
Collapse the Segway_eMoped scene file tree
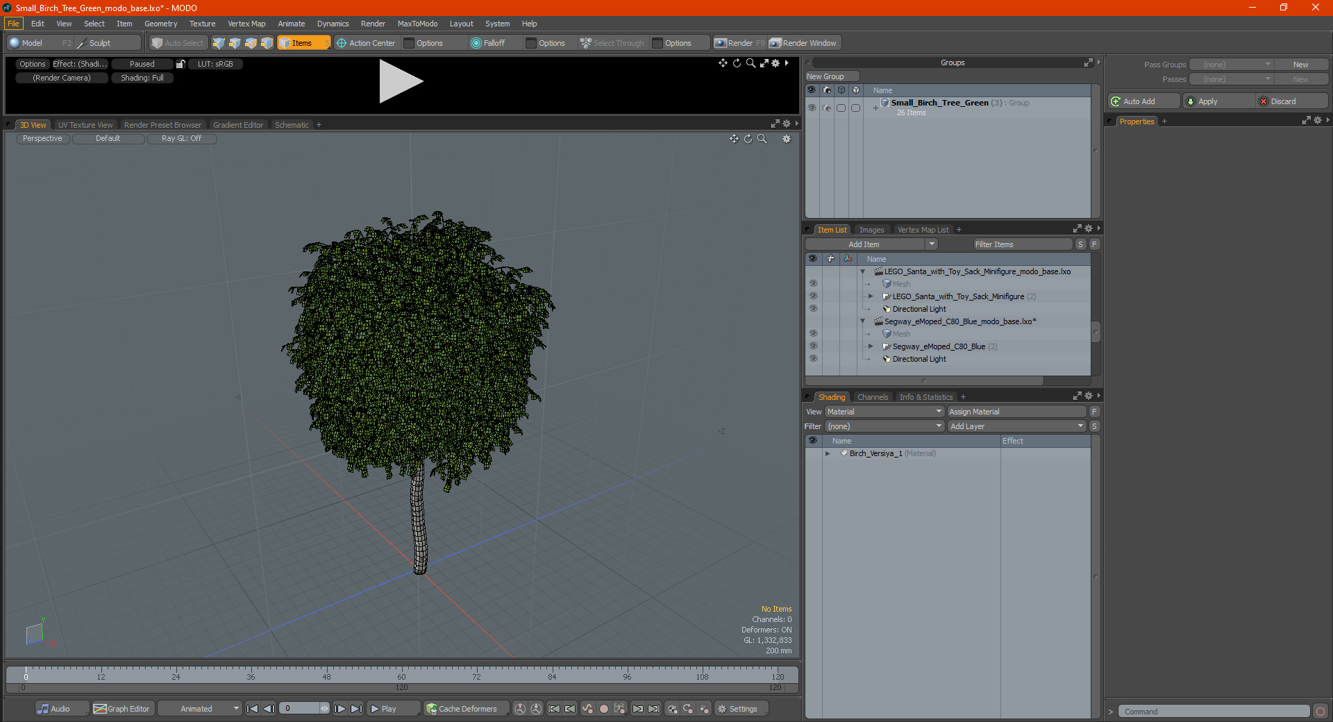(863, 321)
